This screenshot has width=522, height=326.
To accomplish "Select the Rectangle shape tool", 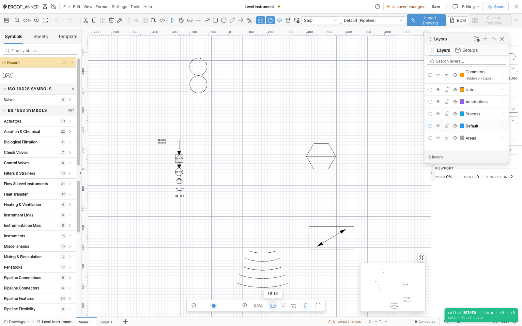I will (x=215, y=20).
